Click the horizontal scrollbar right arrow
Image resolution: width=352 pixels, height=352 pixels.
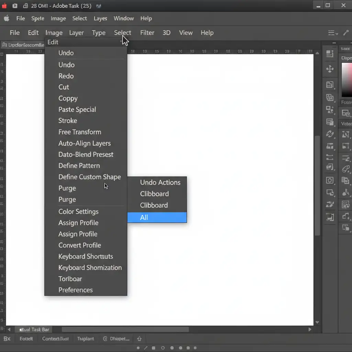point(310,329)
